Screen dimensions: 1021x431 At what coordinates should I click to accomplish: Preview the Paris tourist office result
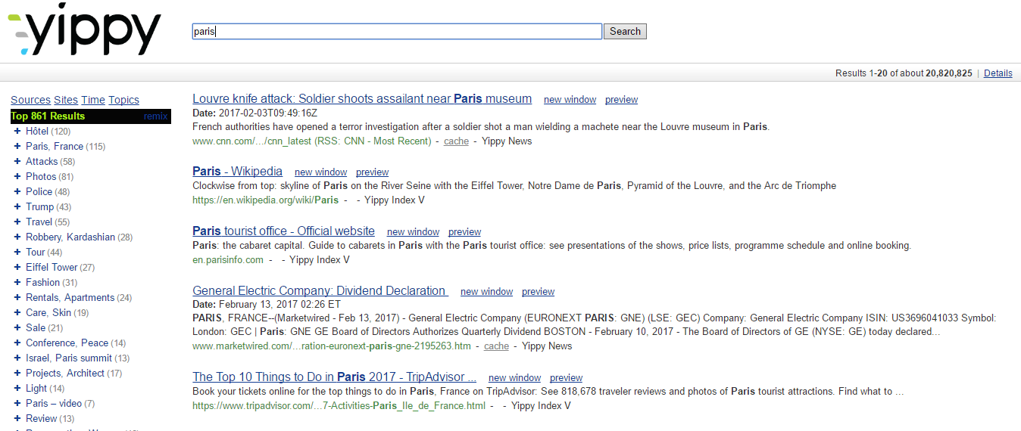tap(464, 232)
